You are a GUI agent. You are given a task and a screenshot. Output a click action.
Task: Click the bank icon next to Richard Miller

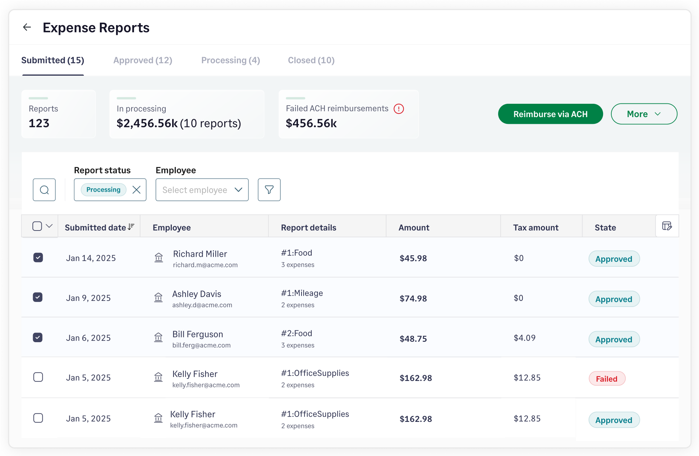coord(158,257)
